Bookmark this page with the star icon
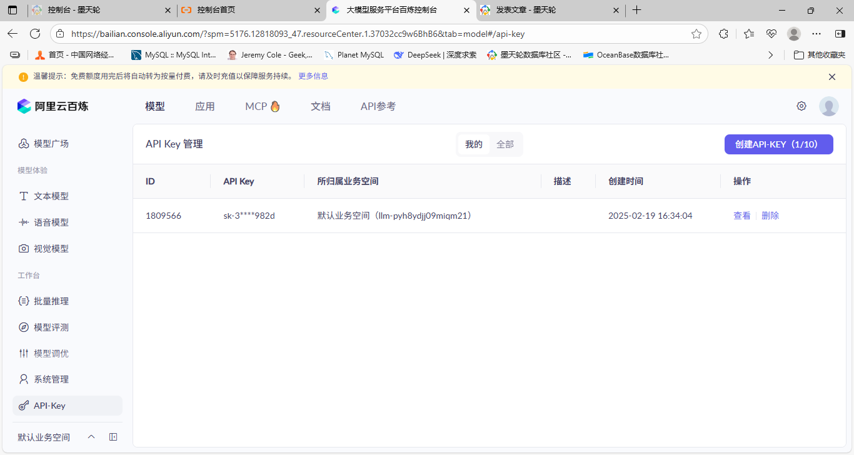854x455 pixels. click(696, 34)
